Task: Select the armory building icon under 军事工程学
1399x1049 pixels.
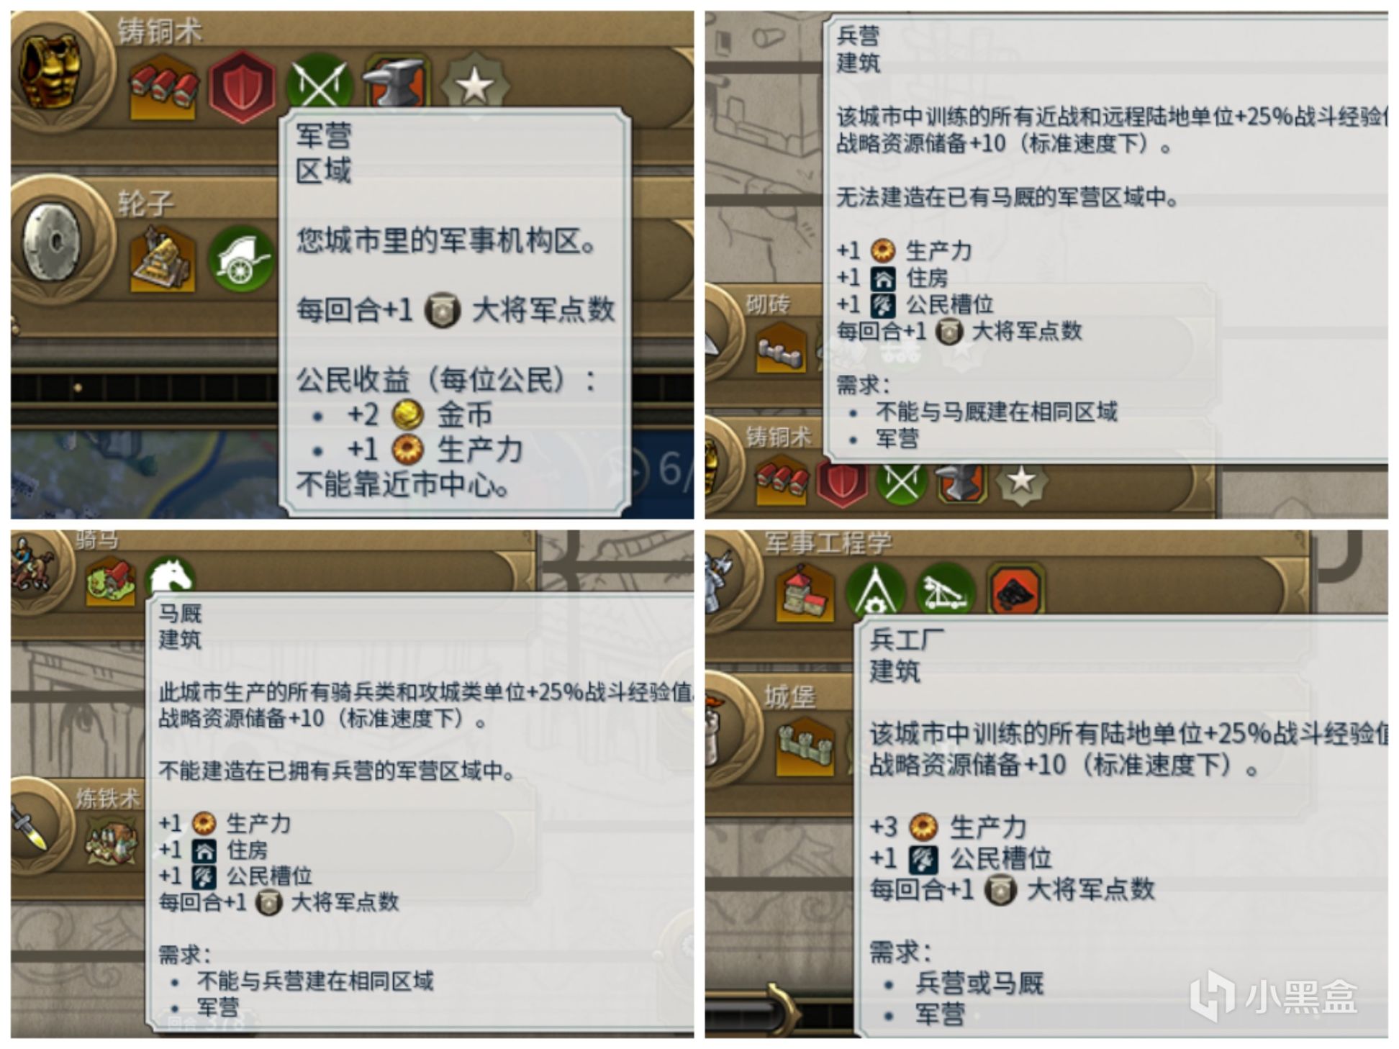Action: coord(805,594)
